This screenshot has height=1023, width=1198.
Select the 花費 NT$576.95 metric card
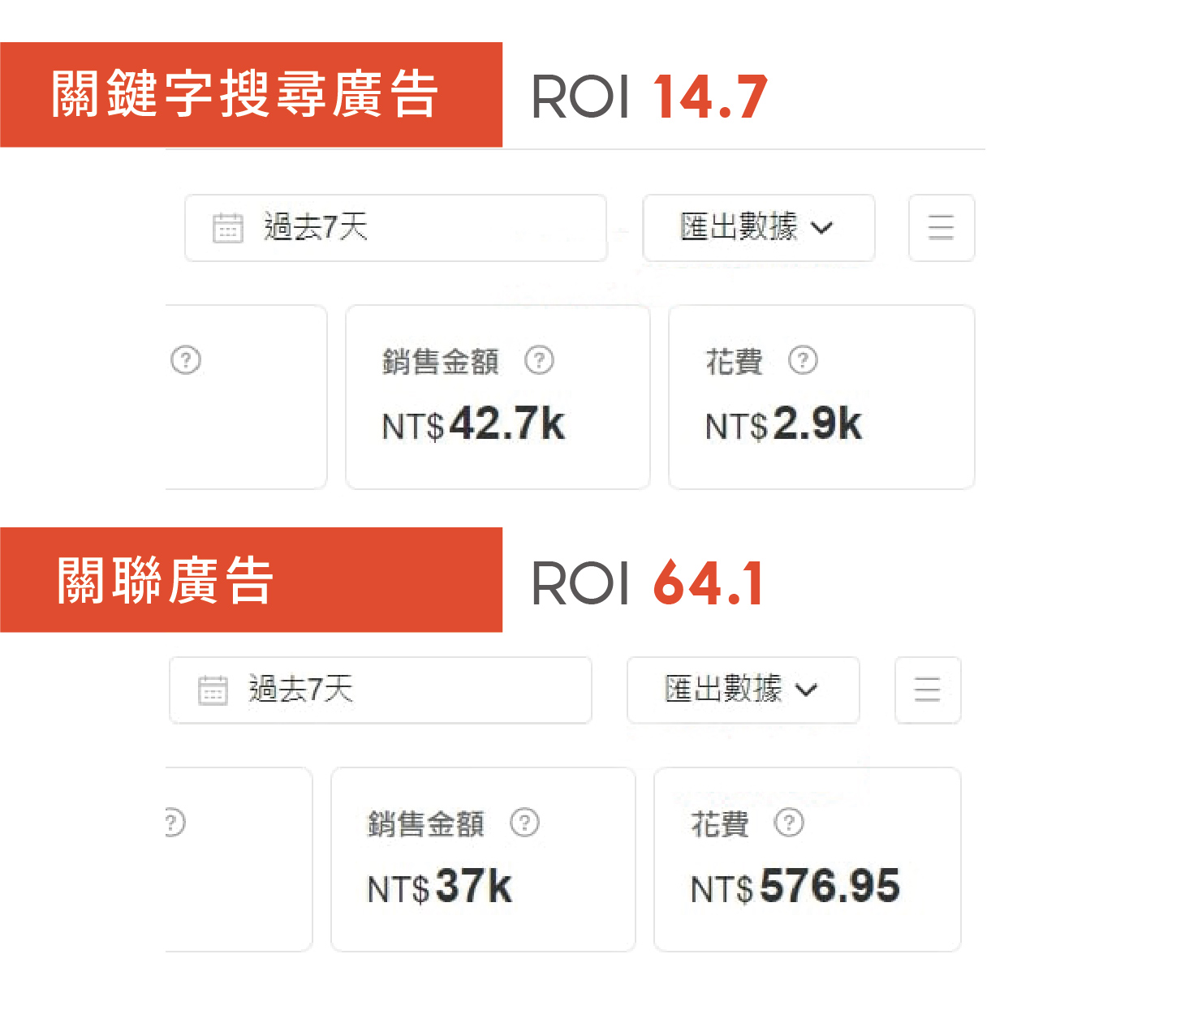tap(808, 859)
